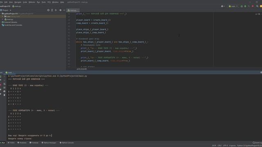Open Search Everywhere magnifier icon

257,6
